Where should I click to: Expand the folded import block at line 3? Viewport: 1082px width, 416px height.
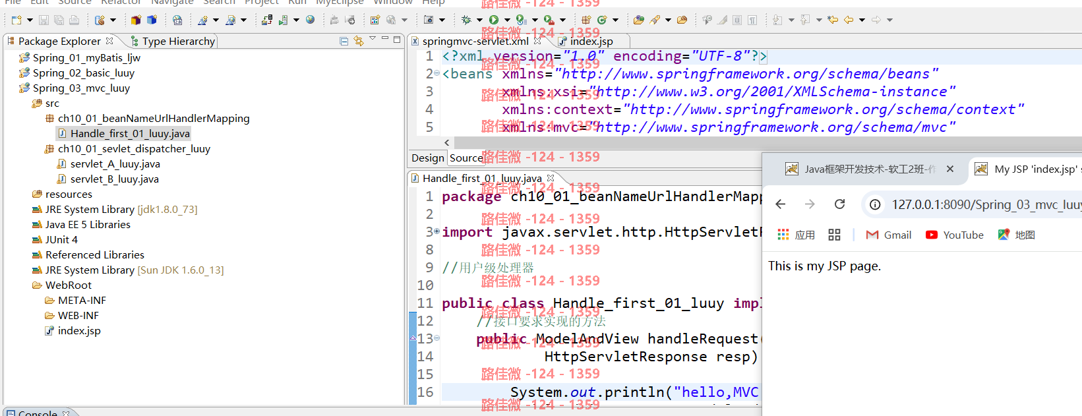[x=437, y=231]
